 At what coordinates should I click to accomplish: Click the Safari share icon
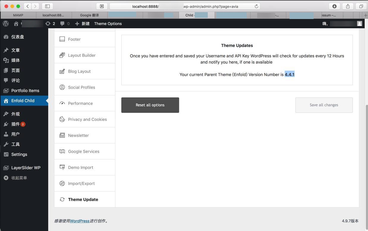point(348,6)
